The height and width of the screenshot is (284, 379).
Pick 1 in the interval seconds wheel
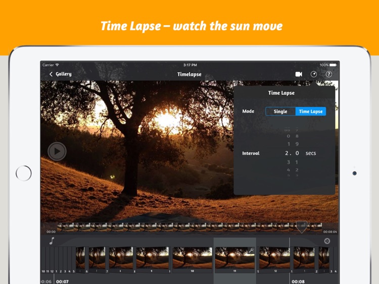point(289,144)
